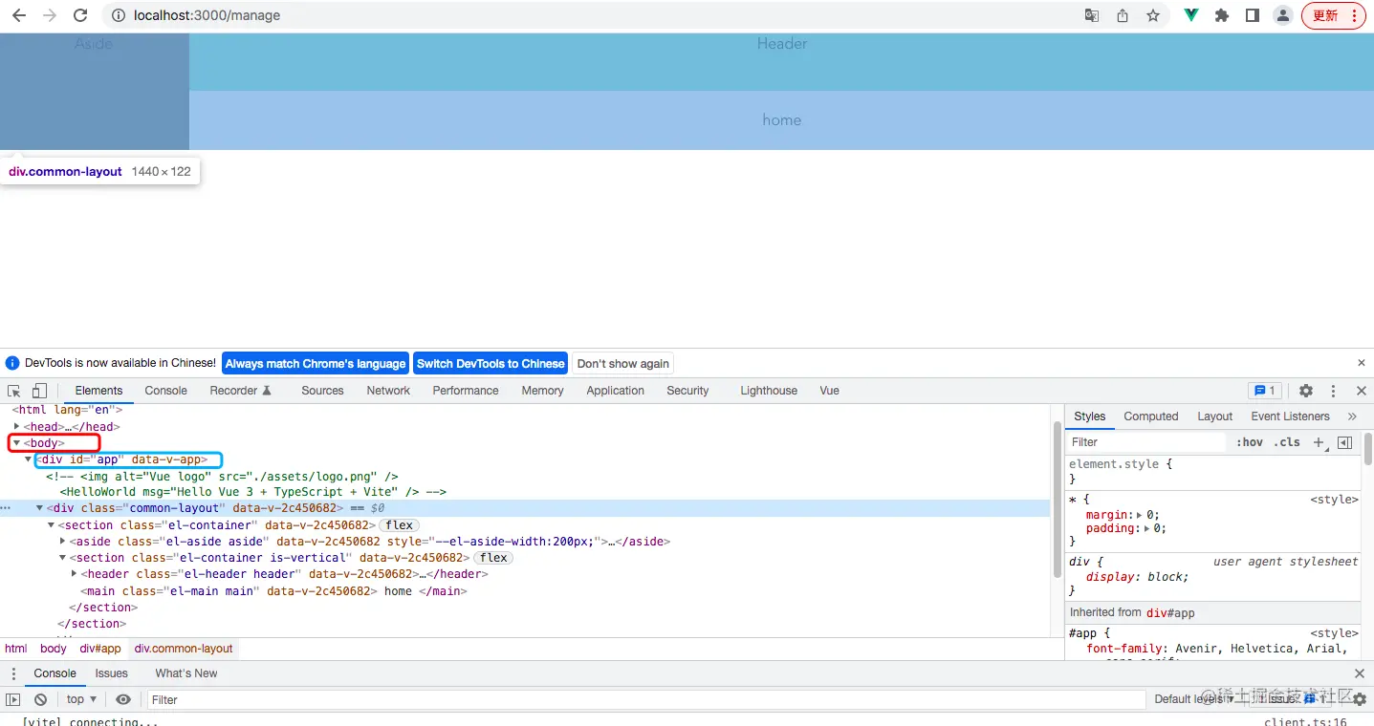Screen dimensions: 1374x726
Task: Click the site info icon in address bar
Action: tap(119, 15)
